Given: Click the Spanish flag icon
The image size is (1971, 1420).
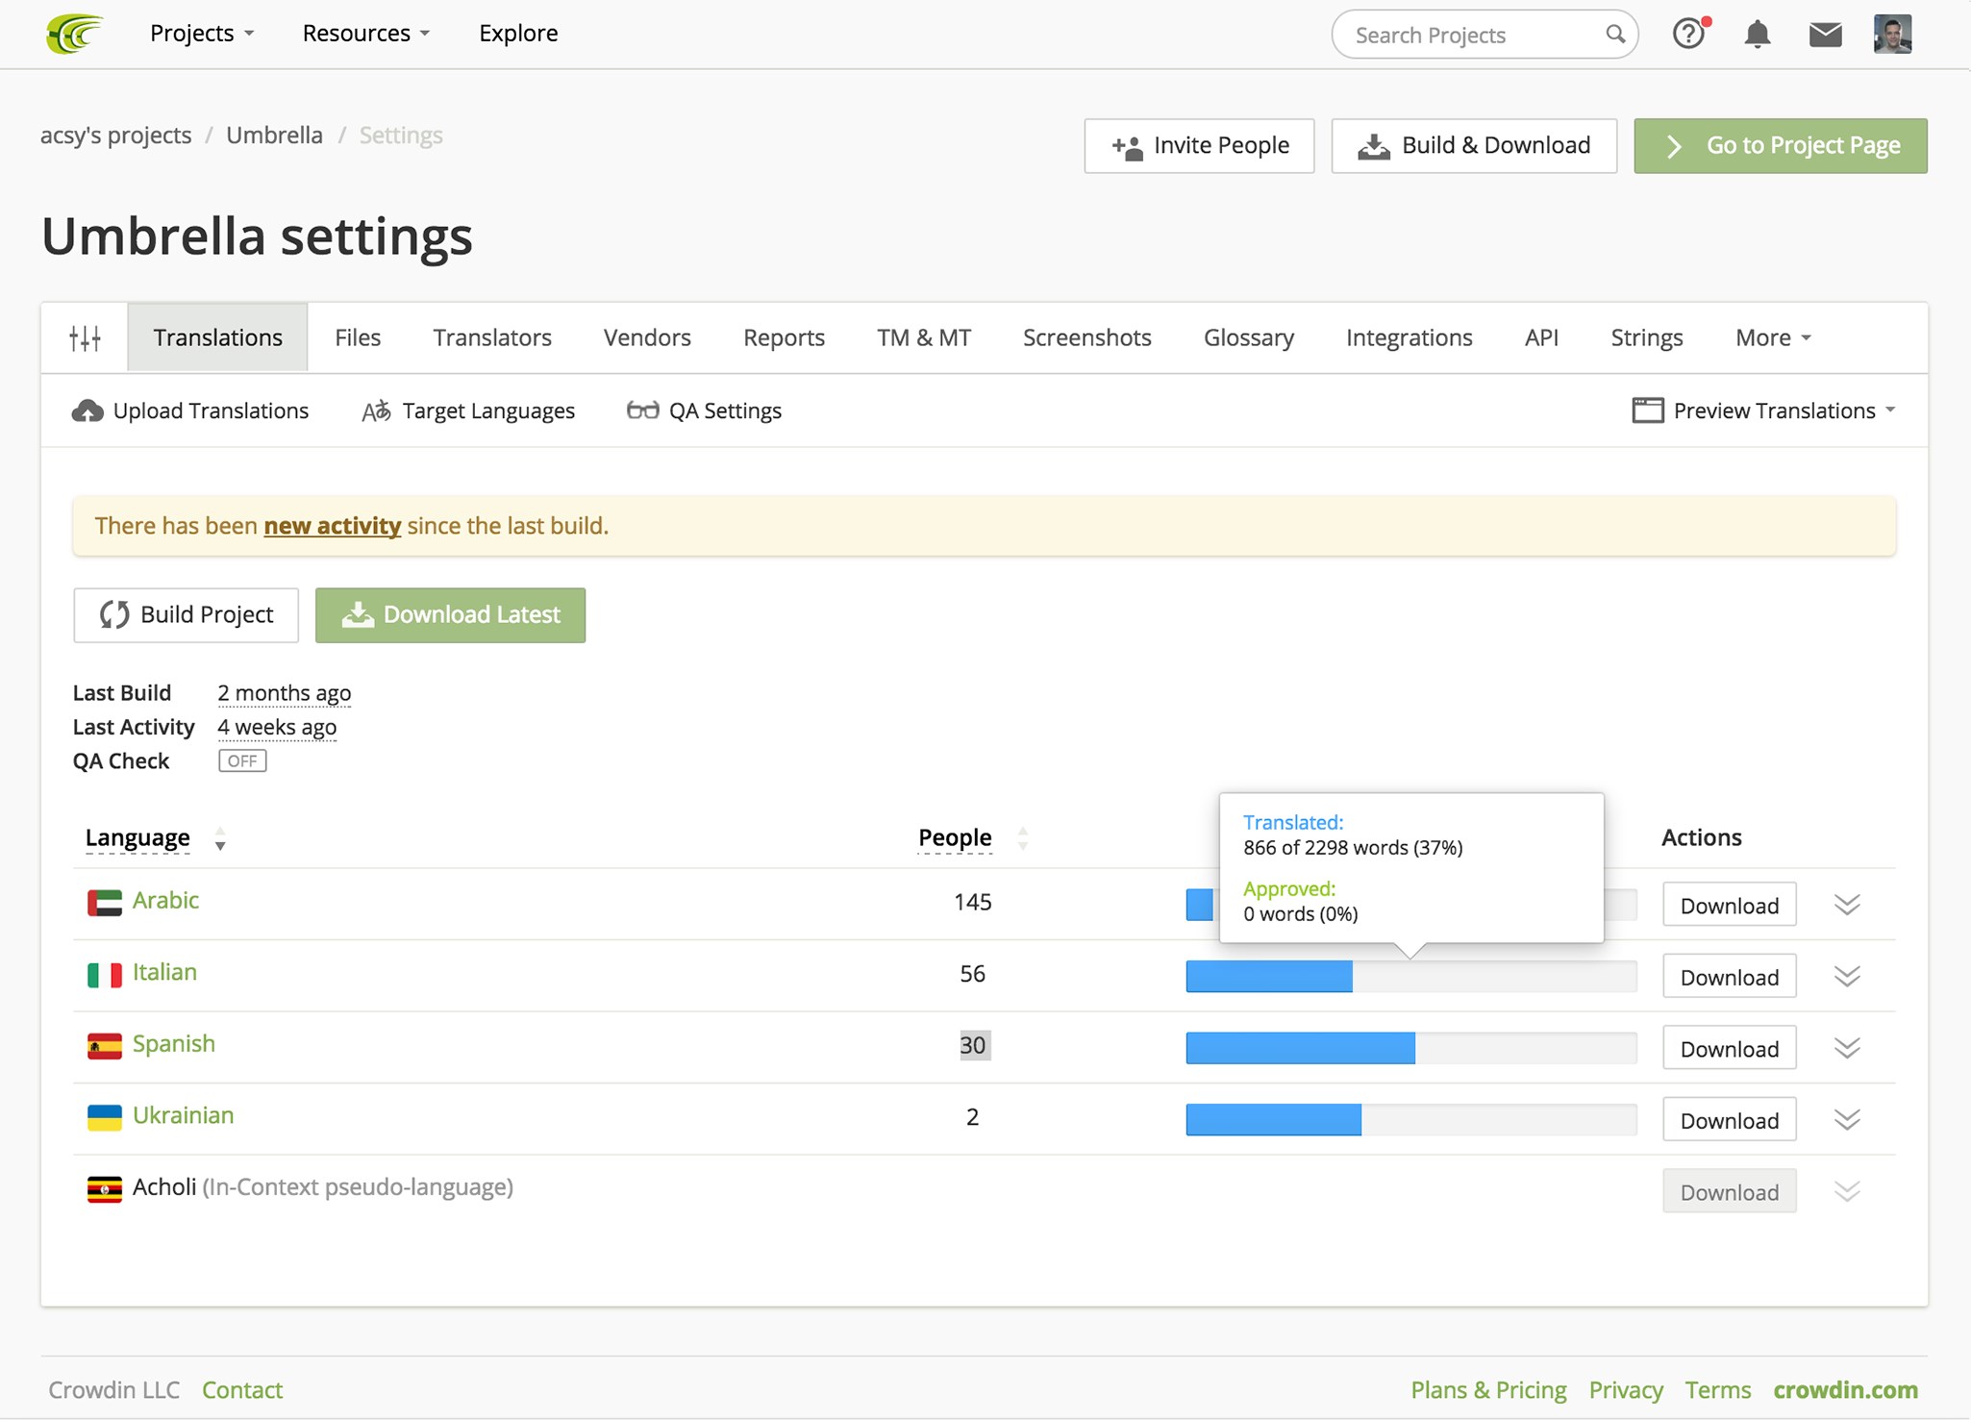Looking at the screenshot, I should tap(104, 1046).
